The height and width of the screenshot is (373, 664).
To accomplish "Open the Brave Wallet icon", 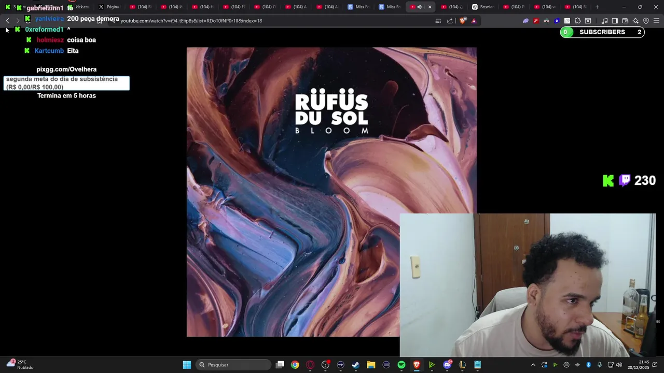I will [625, 21].
